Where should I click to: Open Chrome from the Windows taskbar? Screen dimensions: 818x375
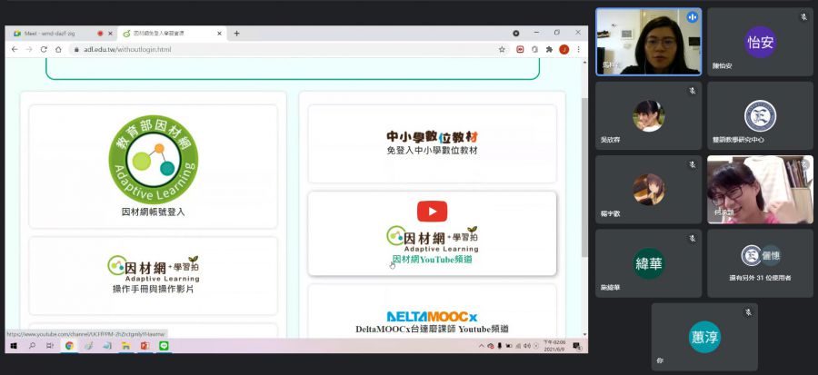(70, 346)
